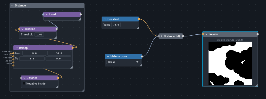Click the Remap From max port
The height and width of the screenshot is (99, 266).
13,59
